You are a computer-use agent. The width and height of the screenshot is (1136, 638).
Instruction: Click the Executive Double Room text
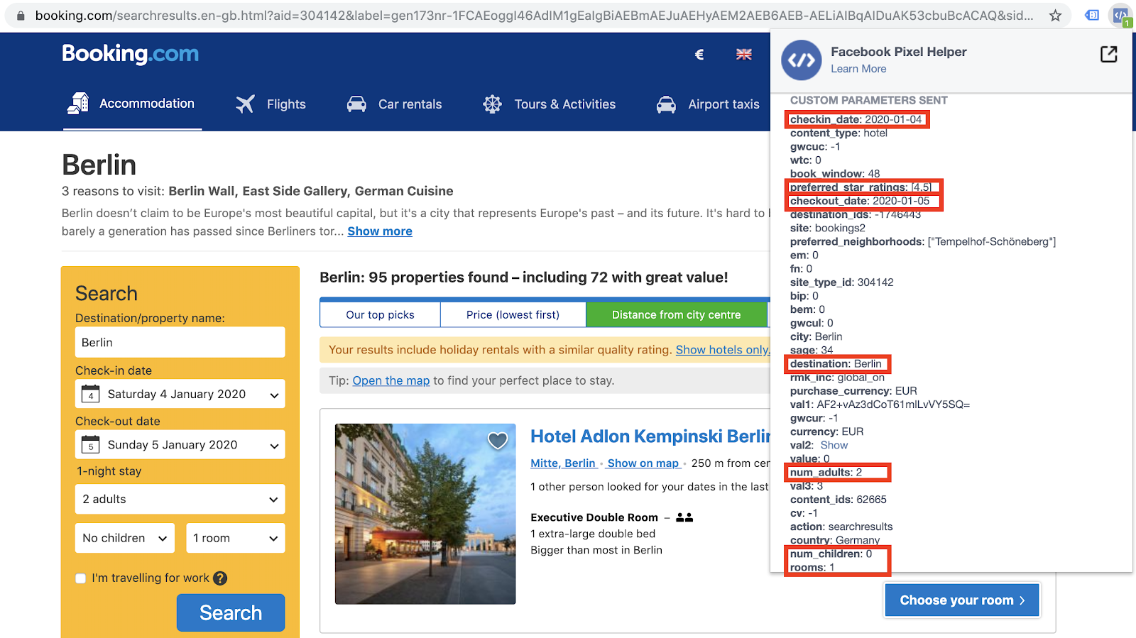tap(594, 517)
